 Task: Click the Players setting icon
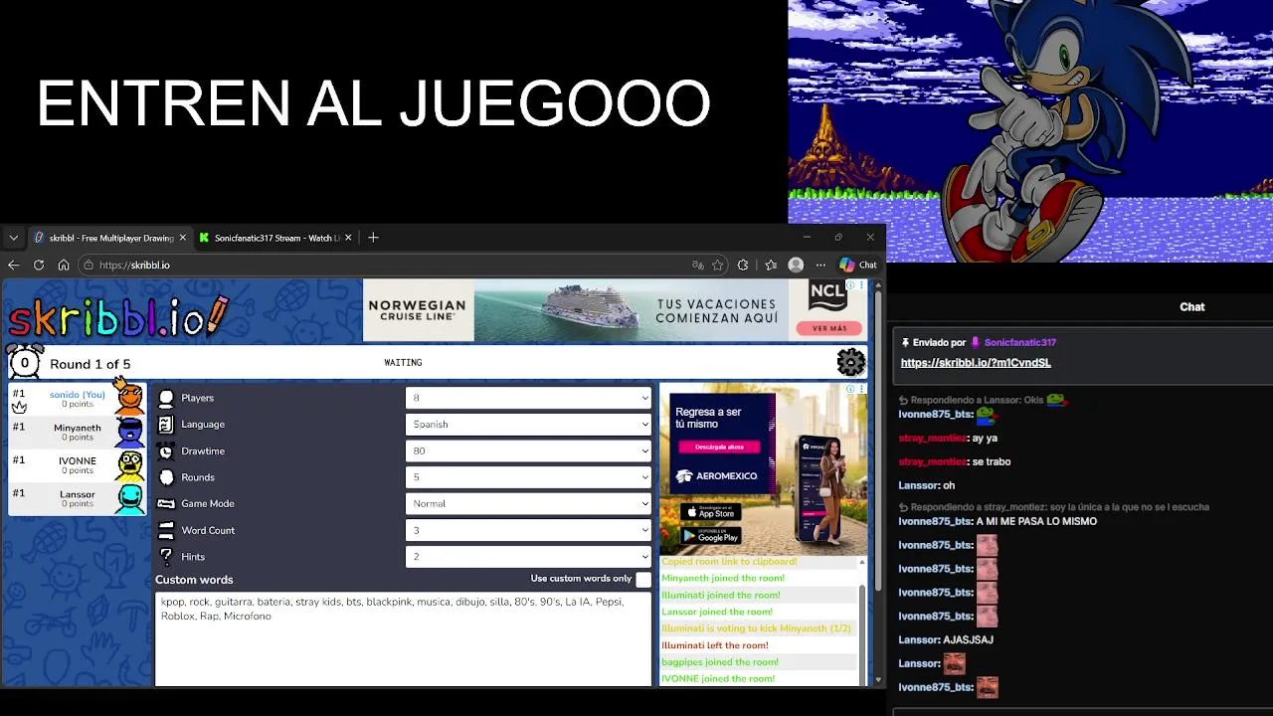pos(166,398)
